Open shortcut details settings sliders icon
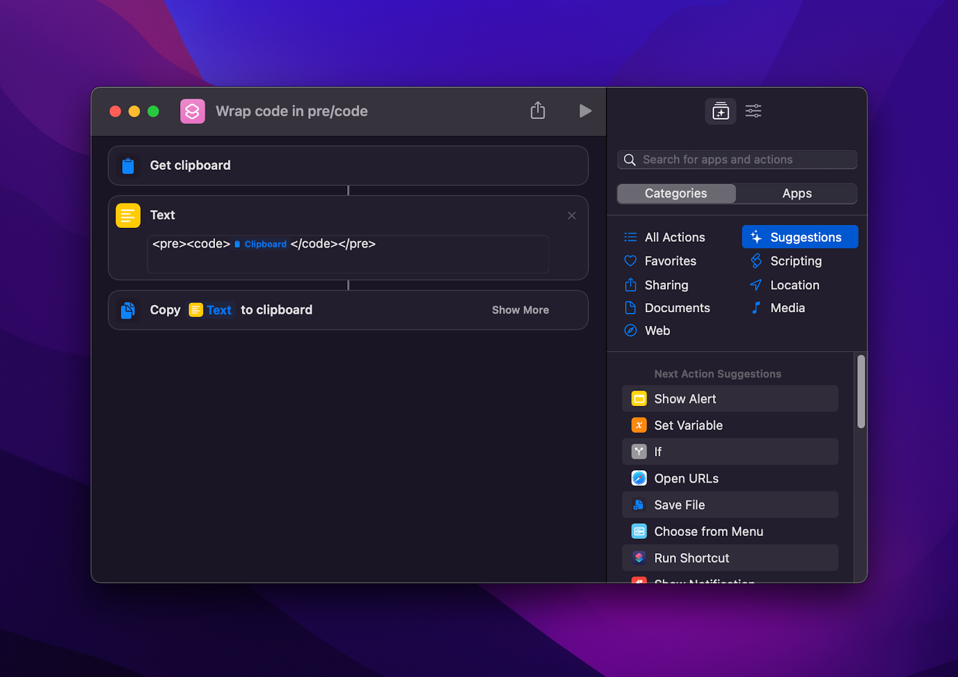This screenshot has height=677, width=958. click(x=753, y=111)
